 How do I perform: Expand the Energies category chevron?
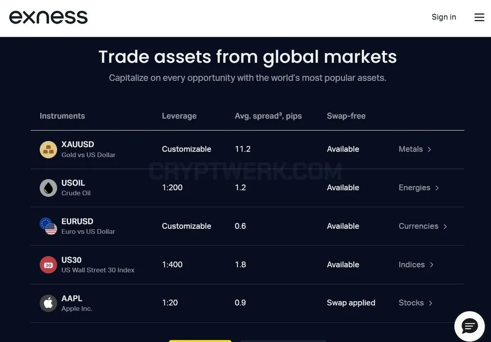pos(437,188)
